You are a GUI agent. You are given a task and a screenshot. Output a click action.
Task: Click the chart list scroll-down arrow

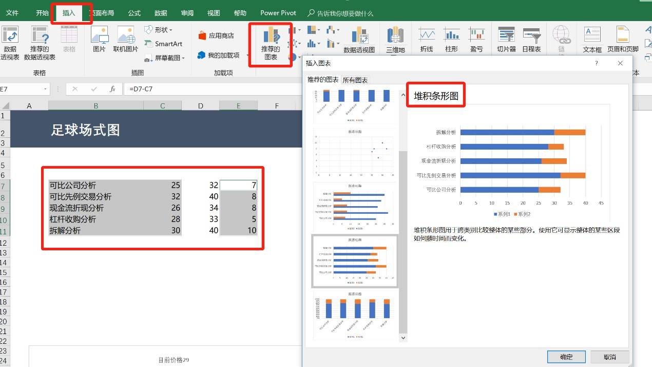(403, 338)
